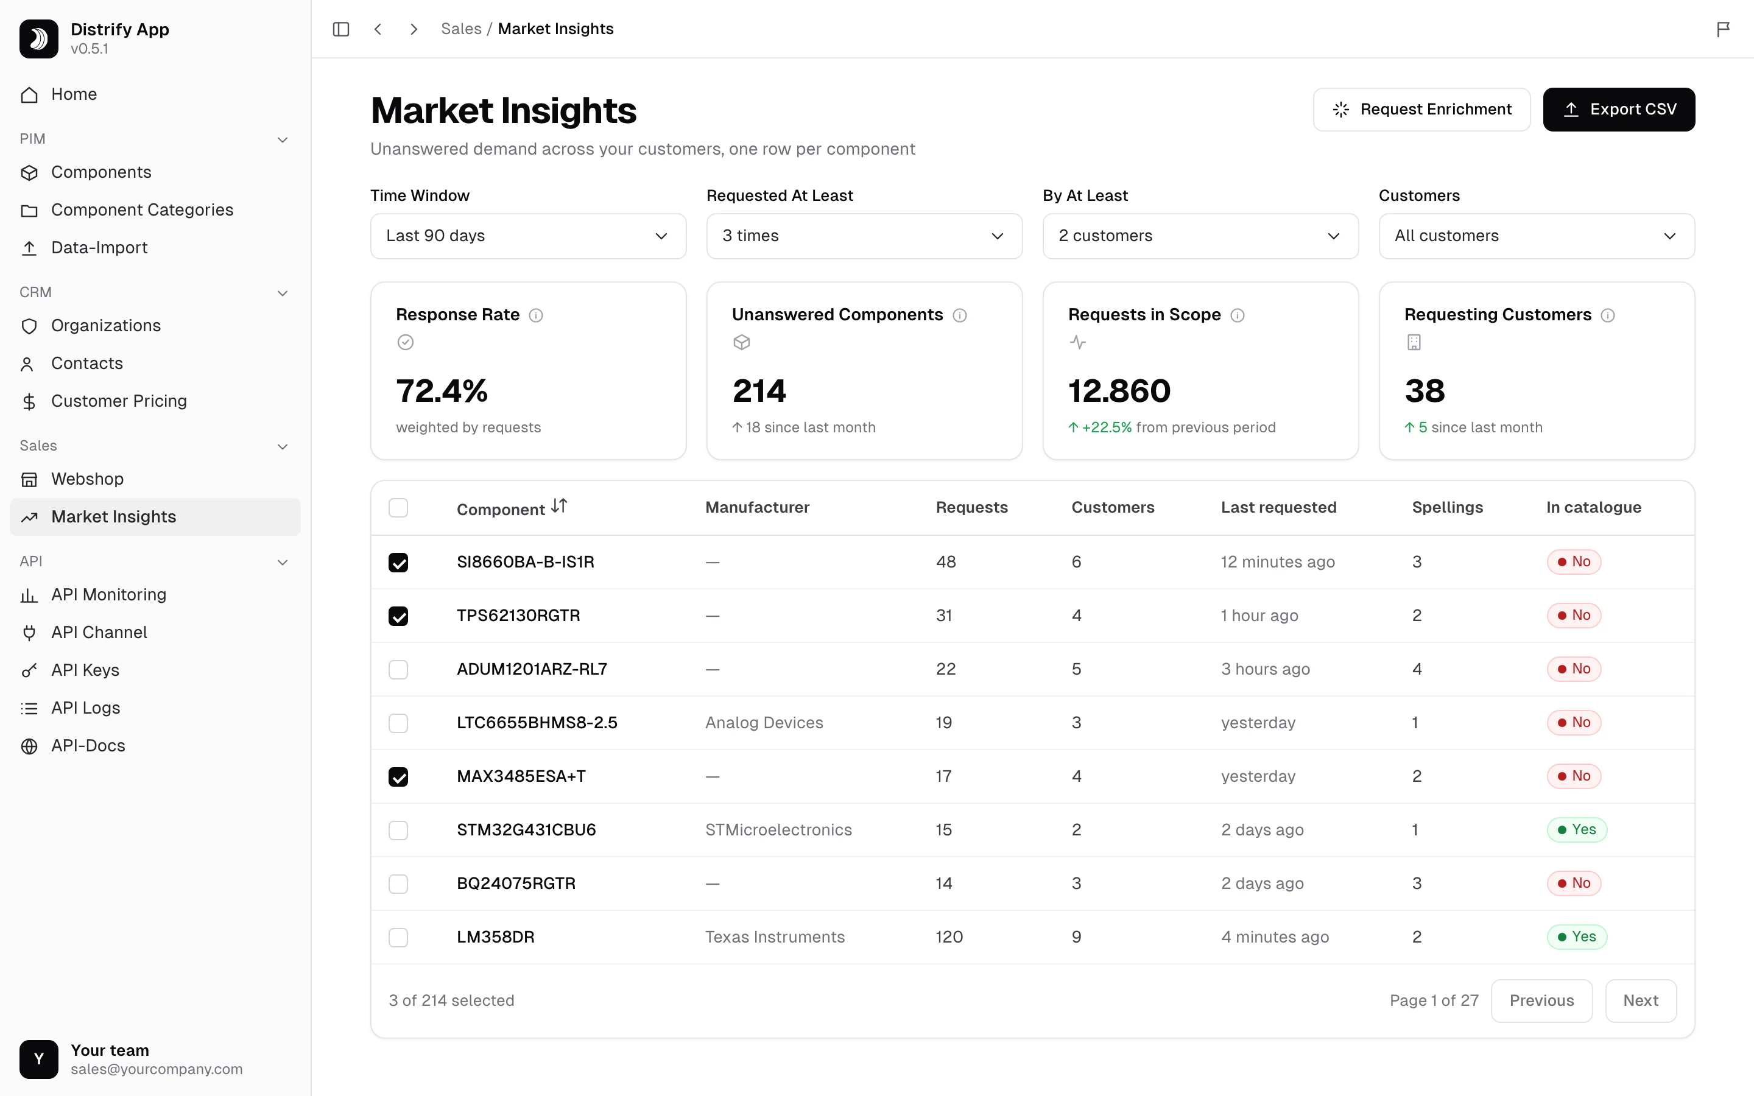
Task: Open the Time Window dropdown
Action: pos(527,236)
